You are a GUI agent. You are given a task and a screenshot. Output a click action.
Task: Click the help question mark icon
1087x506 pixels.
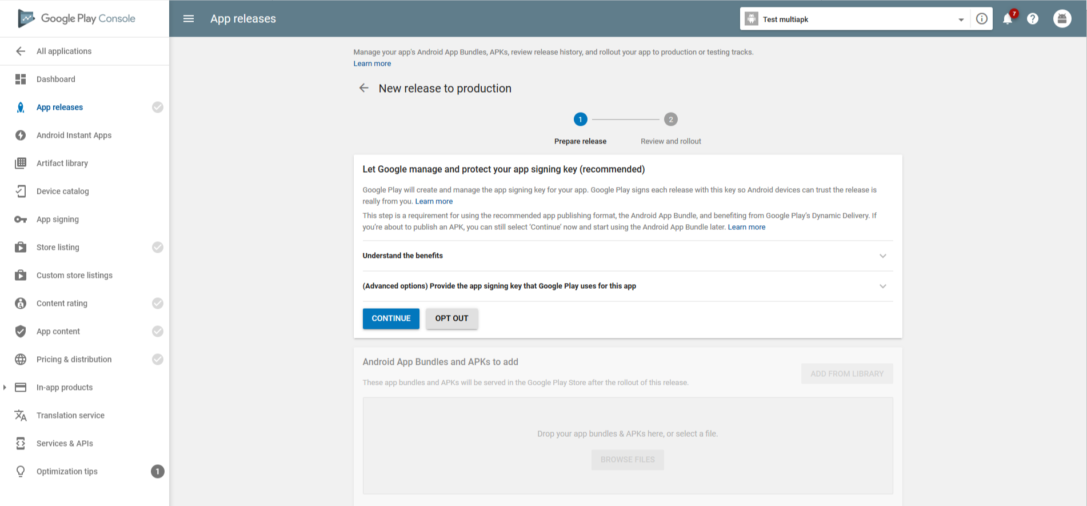click(1033, 19)
